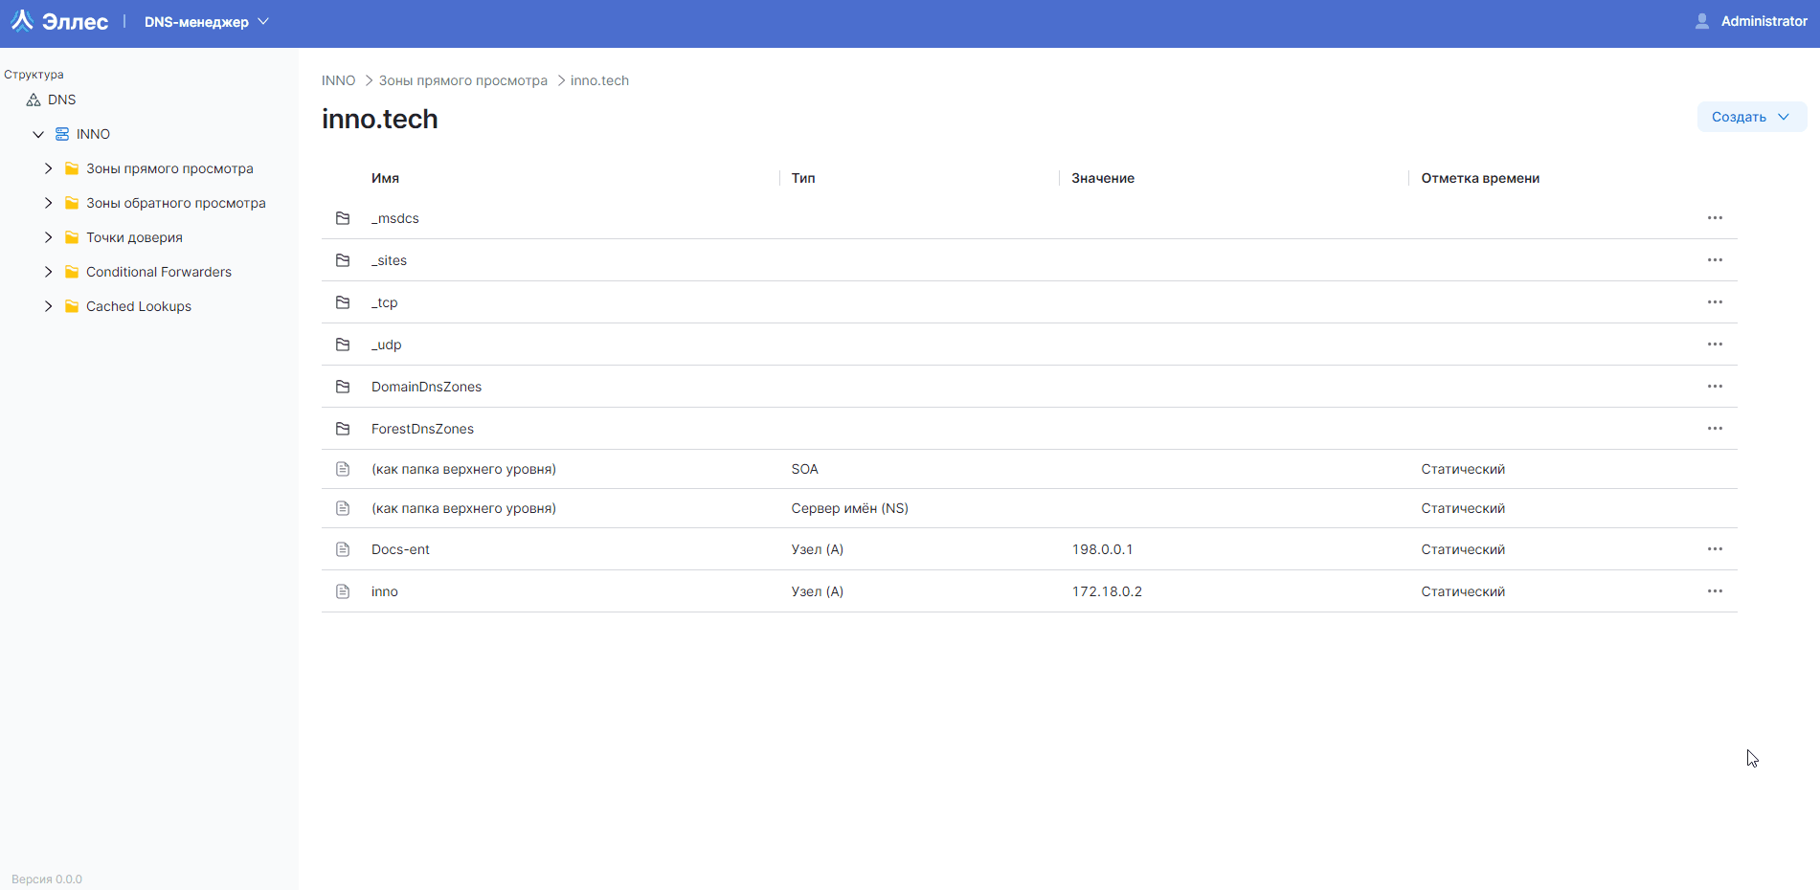
Task: Go to INNO in the breadcrumb
Action: (338, 80)
